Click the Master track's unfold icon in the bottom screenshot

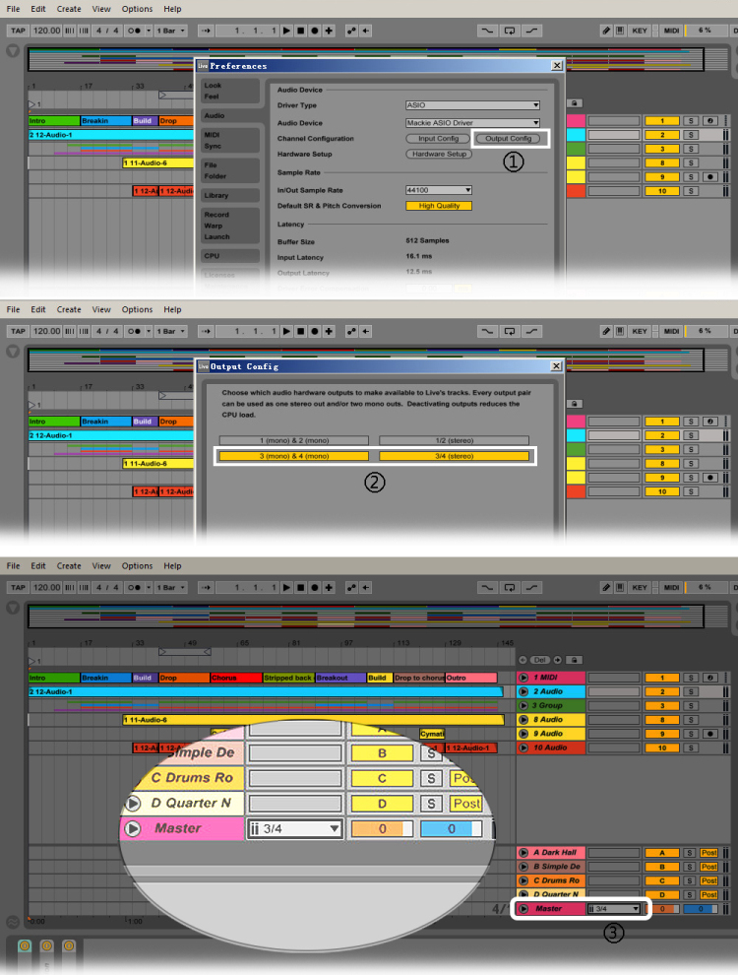pos(523,909)
